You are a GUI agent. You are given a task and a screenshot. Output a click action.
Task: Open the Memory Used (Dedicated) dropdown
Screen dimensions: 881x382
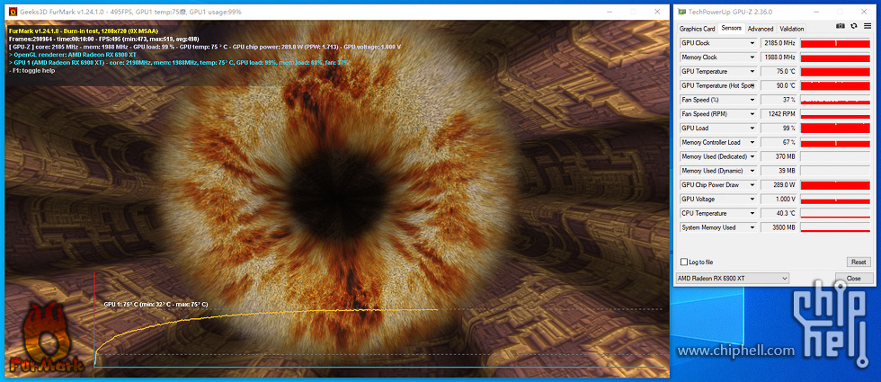pos(752,156)
